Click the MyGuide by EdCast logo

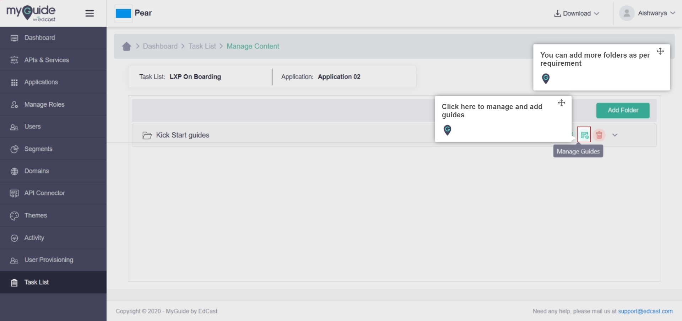31,13
